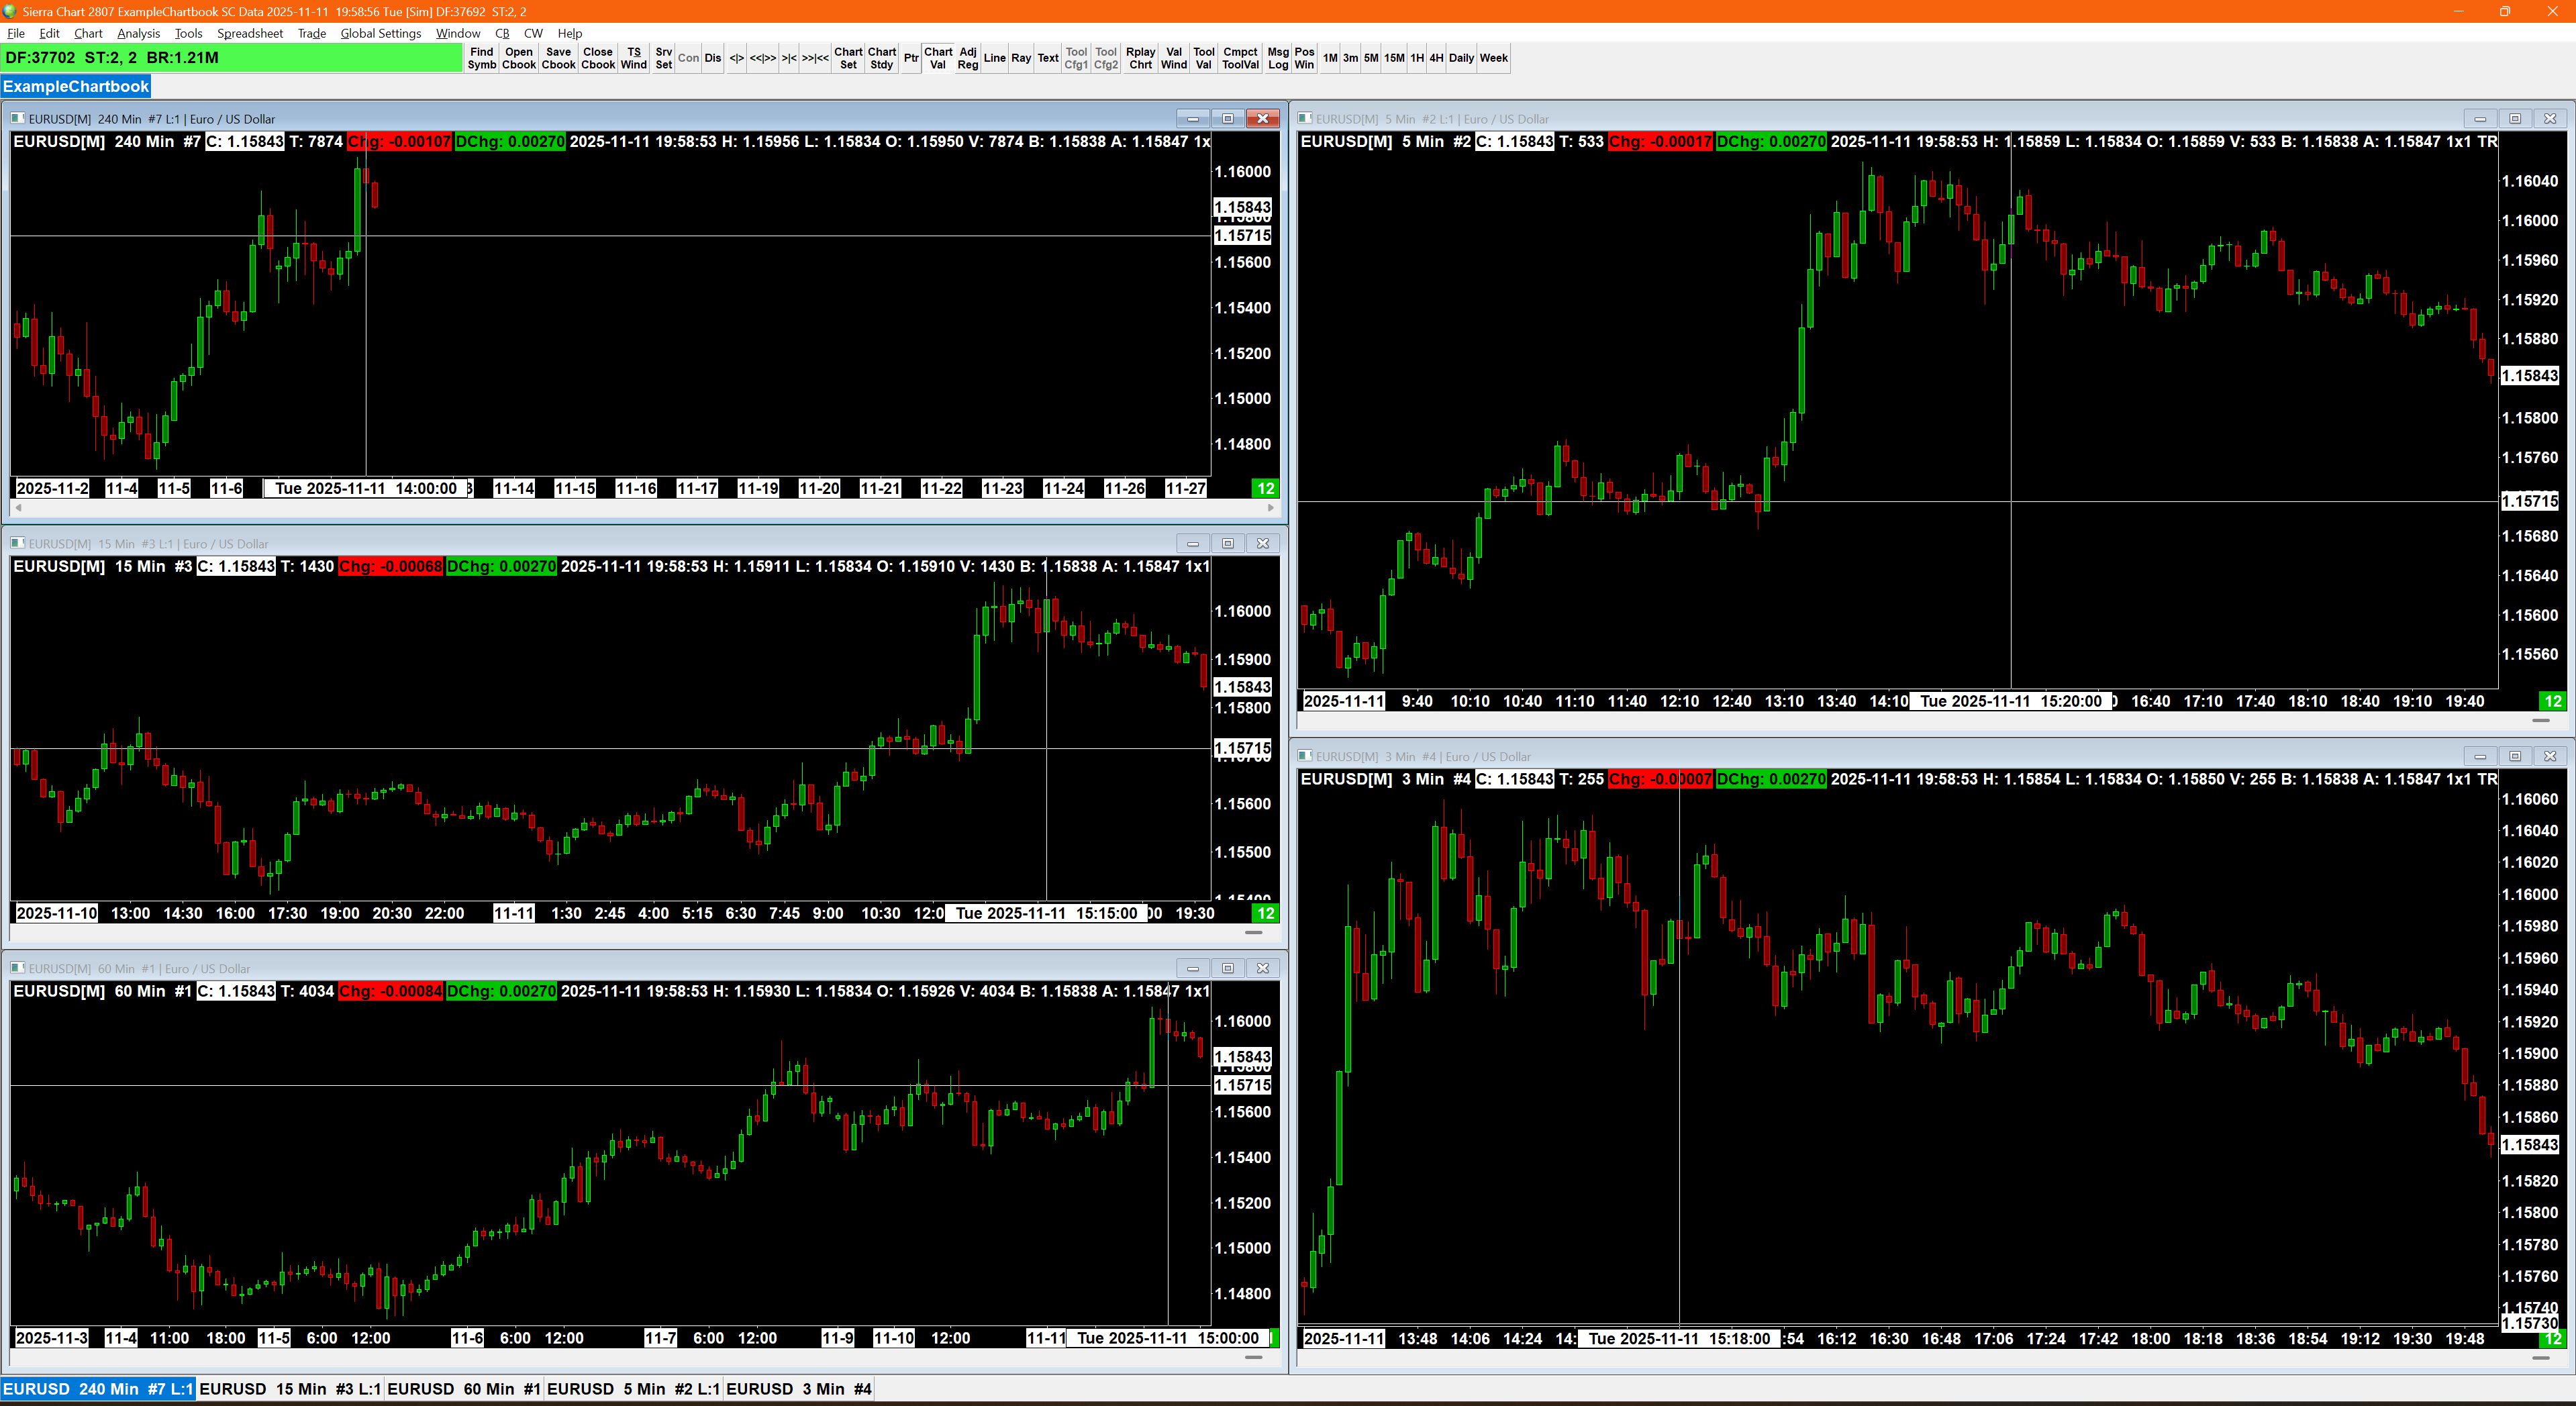Click the <<|>> larger spacing increase icon
Image resolution: width=2576 pixels, height=1406 pixels.
click(763, 58)
